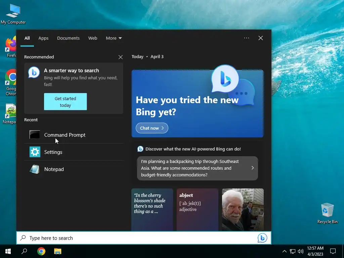
Task: Open the Recycle Bin desktop icon
Action: tap(327, 213)
